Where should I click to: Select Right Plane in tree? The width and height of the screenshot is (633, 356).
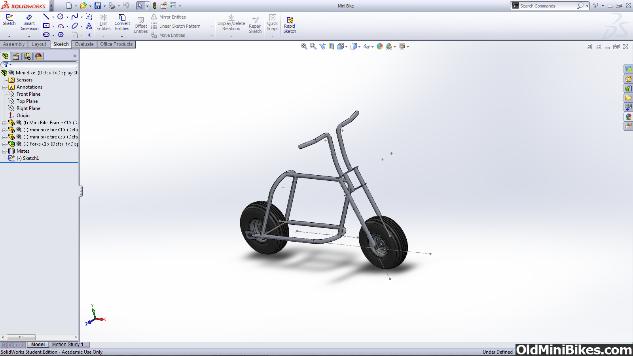click(x=28, y=108)
